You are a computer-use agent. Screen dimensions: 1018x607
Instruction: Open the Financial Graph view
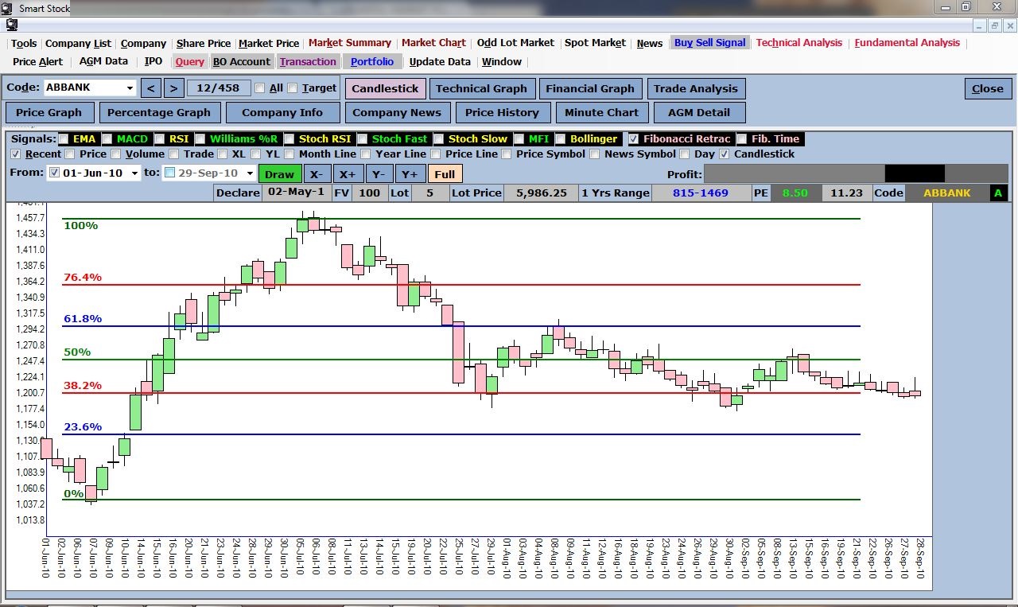(x=590, y=88)
